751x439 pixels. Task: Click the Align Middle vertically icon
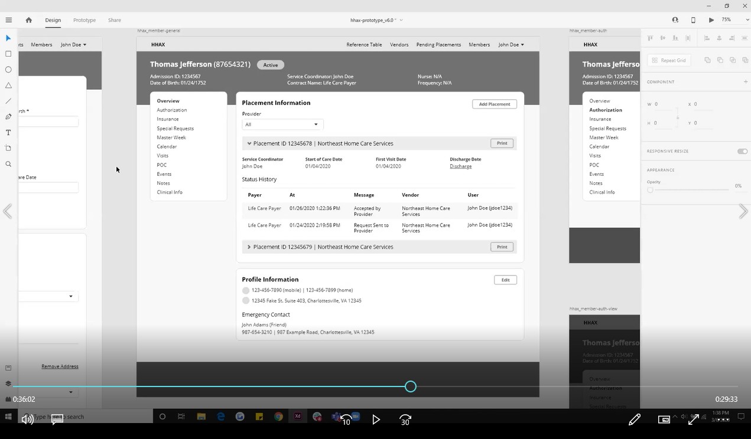[x=663, y=38]
